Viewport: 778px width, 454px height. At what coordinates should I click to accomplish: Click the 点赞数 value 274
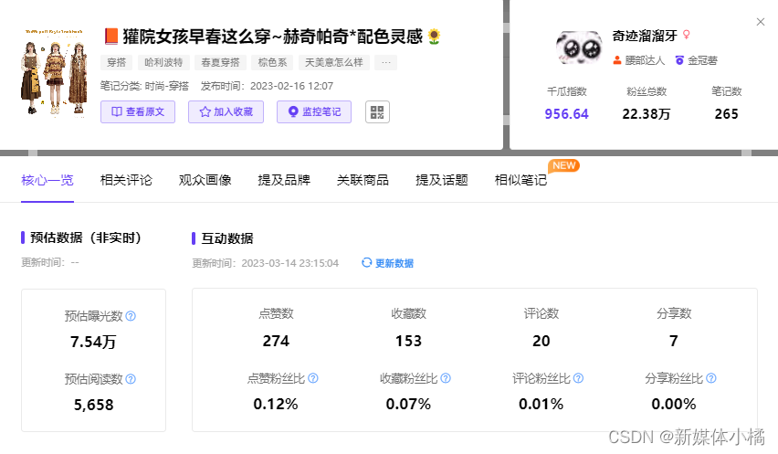pyautogui.click(x=276, y=341)
